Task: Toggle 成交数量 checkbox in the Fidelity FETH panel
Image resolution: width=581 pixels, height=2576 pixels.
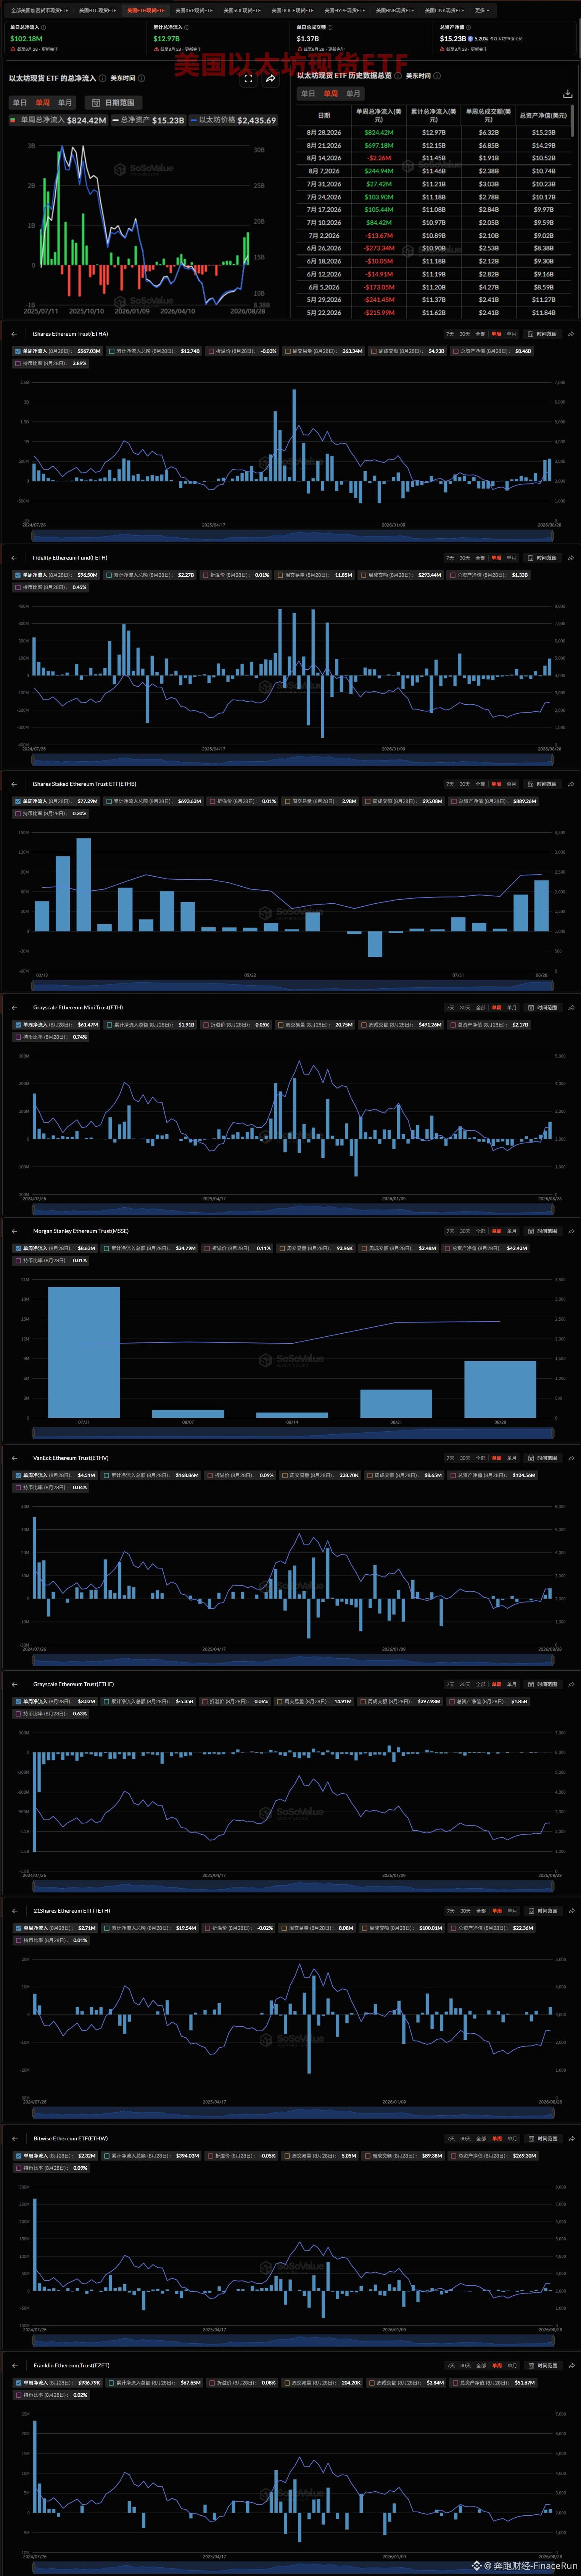Action: point(280,575)
